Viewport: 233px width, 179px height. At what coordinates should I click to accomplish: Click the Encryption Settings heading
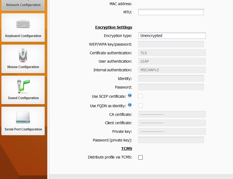coord(114,27)
